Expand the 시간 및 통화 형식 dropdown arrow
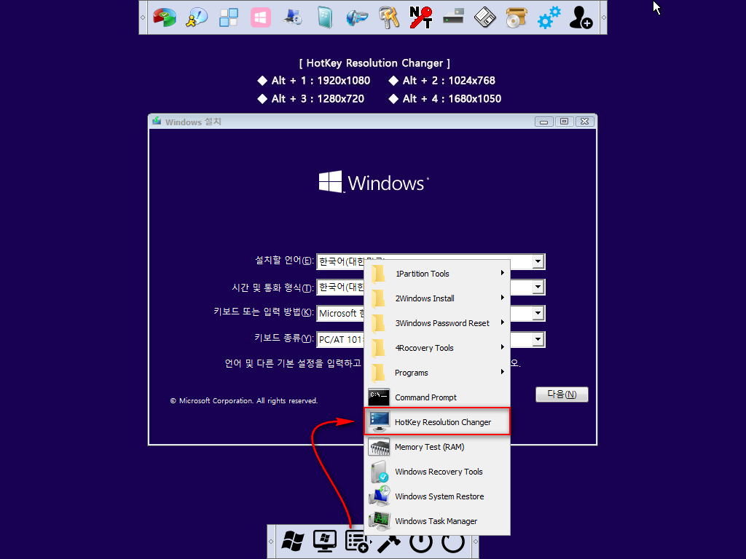 [x=538, y=287]
